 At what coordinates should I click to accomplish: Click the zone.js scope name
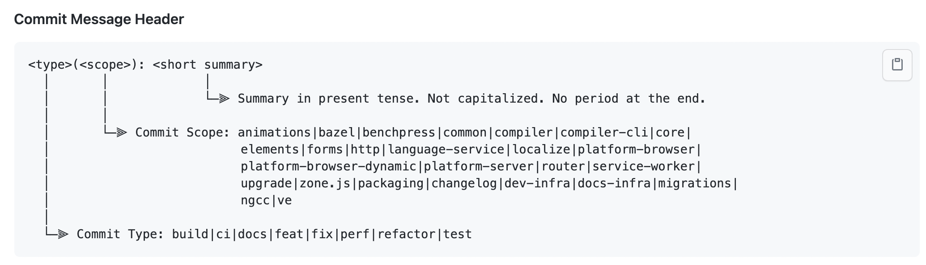(325, 183)
